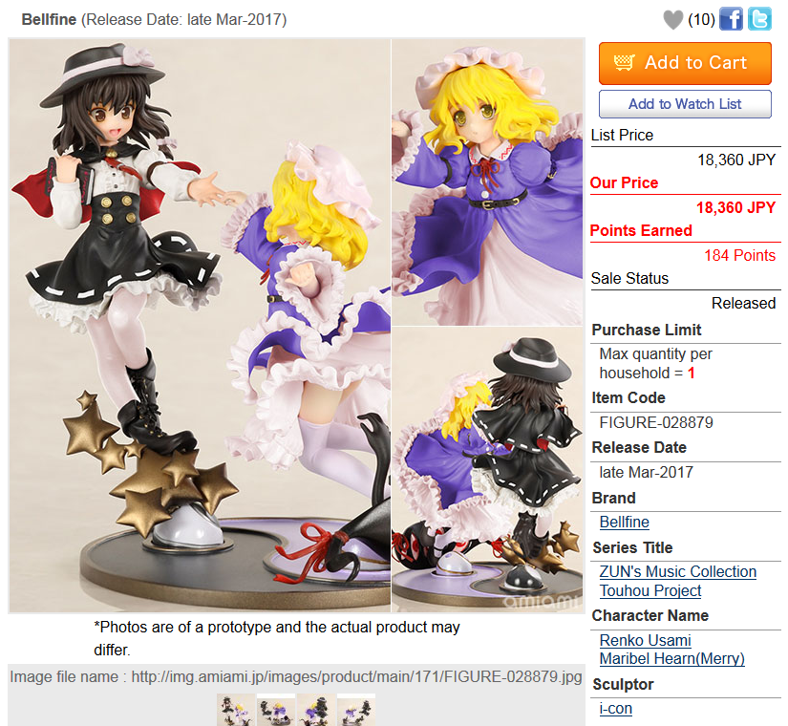This screenshot has height=726, width=788.
Task: Select the third product thumbnail
Action: (x=316, y=710)
